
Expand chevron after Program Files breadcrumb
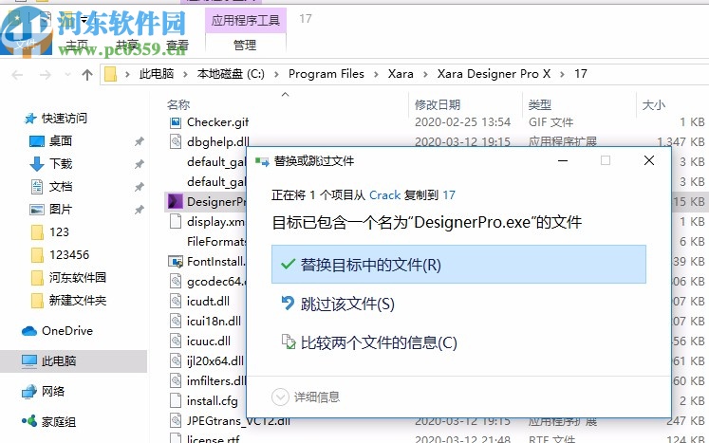click(x=376, y=74)
